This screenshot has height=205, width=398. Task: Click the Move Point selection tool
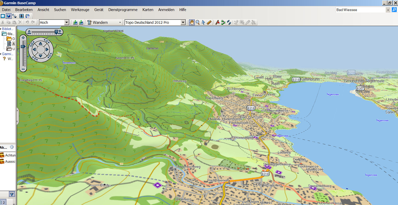pos(242,22)
